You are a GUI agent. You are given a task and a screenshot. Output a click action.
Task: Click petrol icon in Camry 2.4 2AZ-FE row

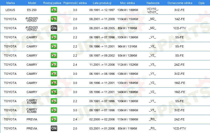[54, 64]
